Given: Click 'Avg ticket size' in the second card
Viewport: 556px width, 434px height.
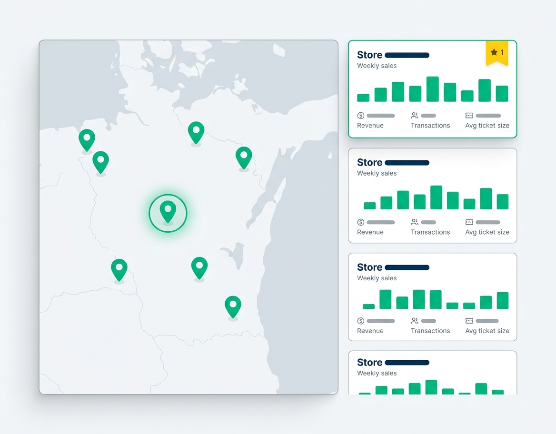Looking at the screenshot, I should coord(487,232).
